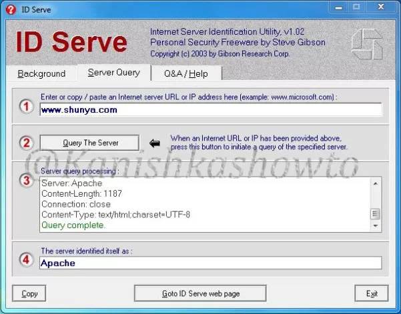
Task: Open Goto ID Serve web page
Action: [200, 293]
